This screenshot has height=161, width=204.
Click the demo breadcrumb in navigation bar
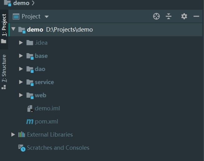(21, 3)
